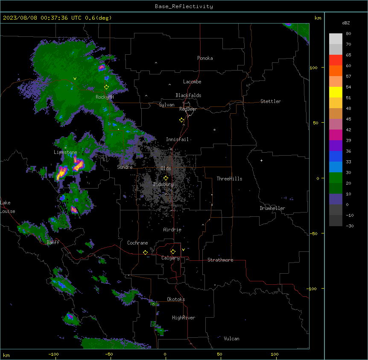Click the Cochrane label
The image size is (368, 360).
[137, 243]
